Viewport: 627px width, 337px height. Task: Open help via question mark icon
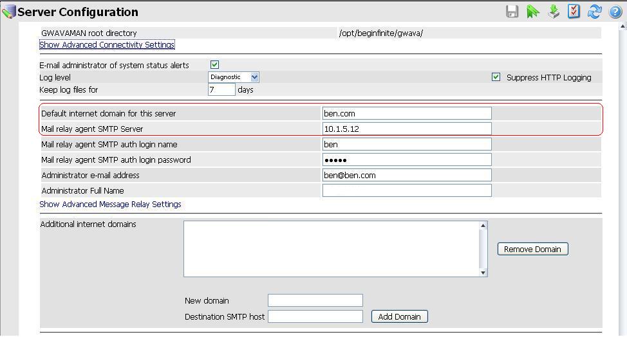click(x=615, y=12)
